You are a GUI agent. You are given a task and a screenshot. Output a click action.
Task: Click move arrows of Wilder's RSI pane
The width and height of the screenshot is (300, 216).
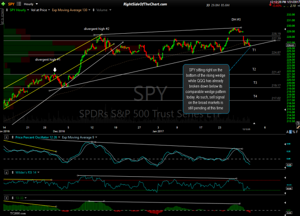tap(13, 173)
